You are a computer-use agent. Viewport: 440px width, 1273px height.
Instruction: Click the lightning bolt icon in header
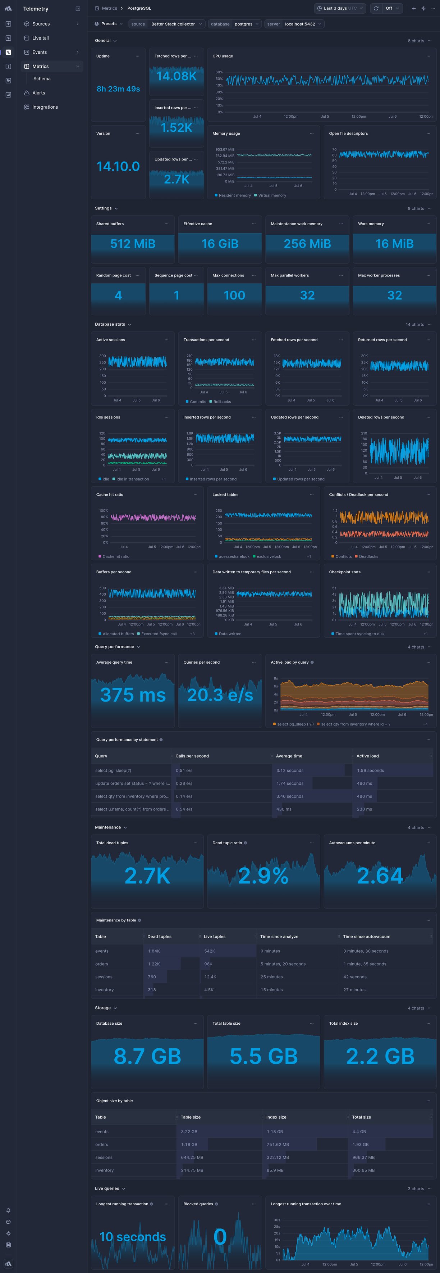click(424, 8)
